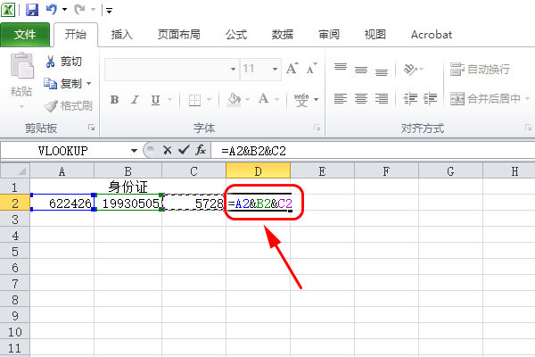
Task: Expand the 粘贴 options arrow
Action: 21,106
